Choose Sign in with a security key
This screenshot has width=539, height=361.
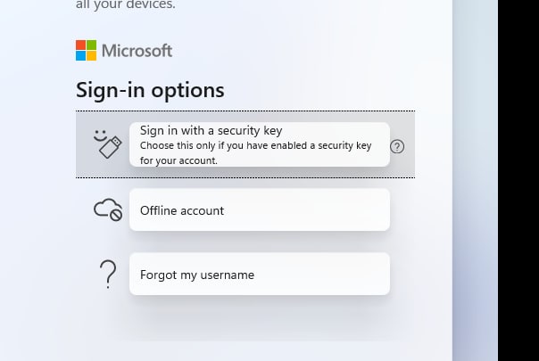(x=260, y=144)
